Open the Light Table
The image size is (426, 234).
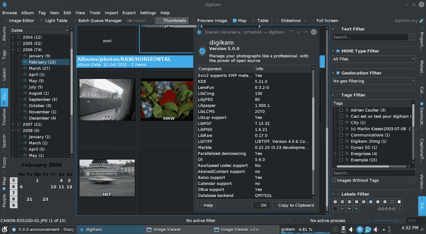point(54,21)
